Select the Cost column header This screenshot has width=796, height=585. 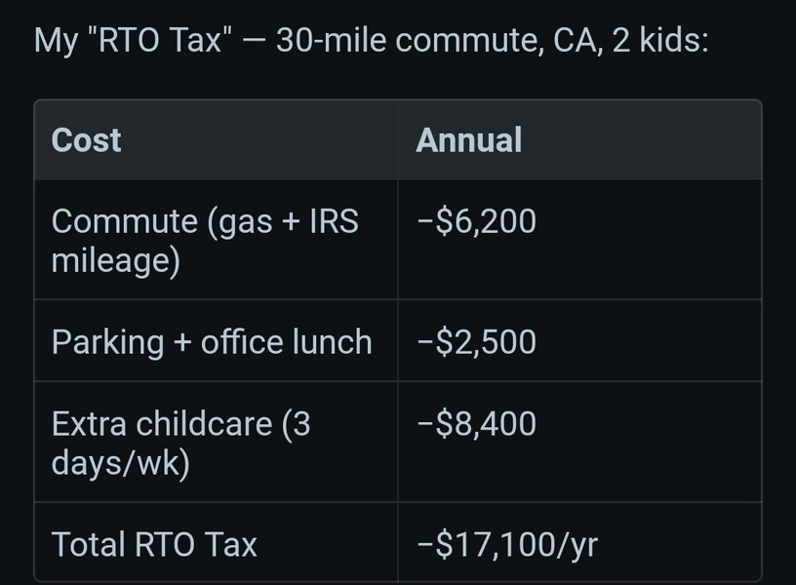[86, 140]
